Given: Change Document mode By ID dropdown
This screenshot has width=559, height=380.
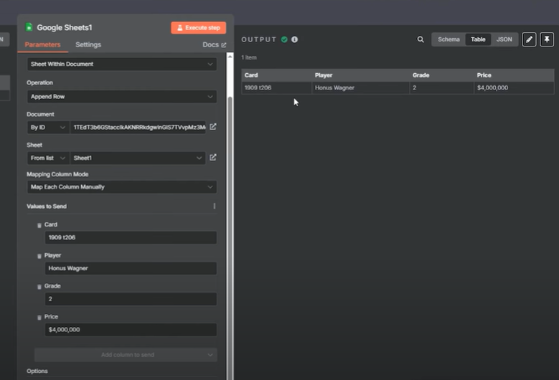Looking at the screenshot, I should point(48,127).
